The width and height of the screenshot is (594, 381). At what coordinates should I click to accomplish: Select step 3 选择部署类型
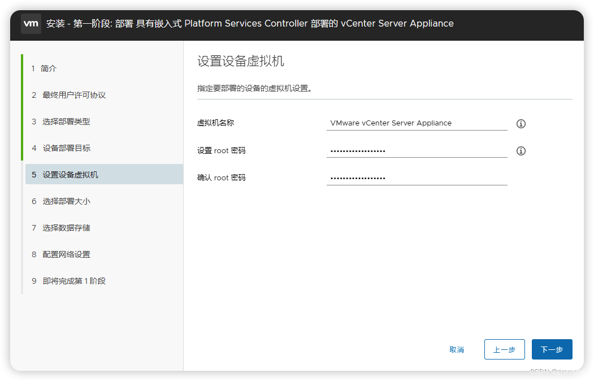pos(61,122)
